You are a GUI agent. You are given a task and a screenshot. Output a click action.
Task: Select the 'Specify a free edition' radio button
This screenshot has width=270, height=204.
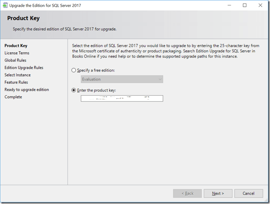pyautogui.click(x=73, y=70)
